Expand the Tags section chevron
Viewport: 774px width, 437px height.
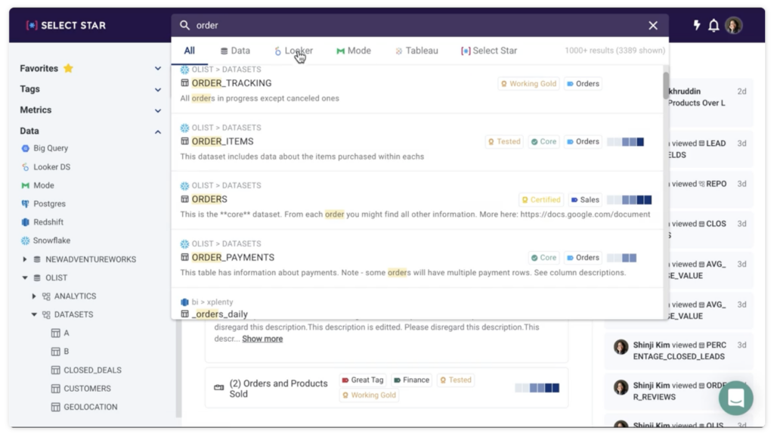pyautogui.click(x=158, y=89)
